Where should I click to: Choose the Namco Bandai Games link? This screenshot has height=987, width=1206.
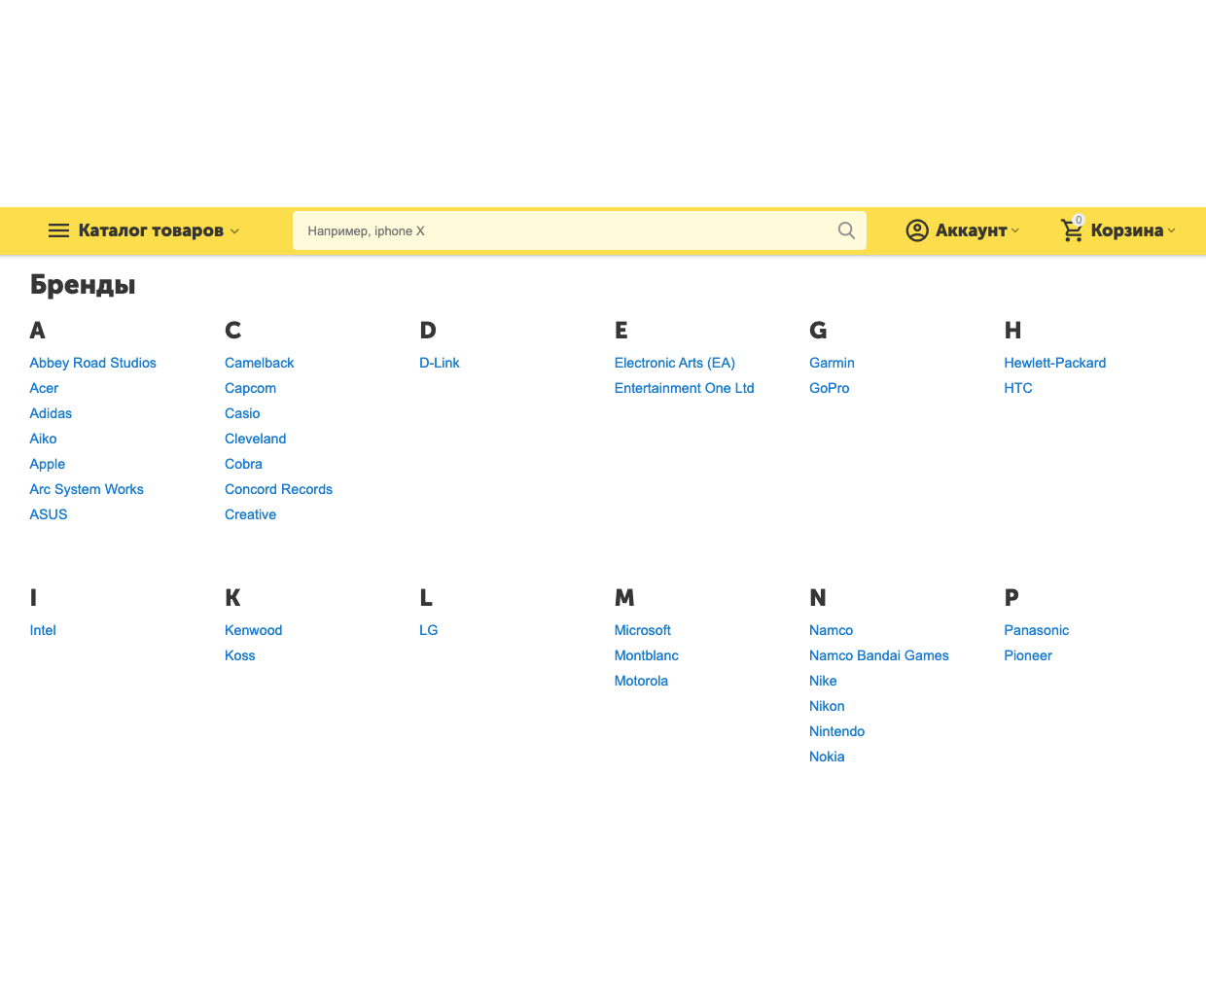tap(879, 655)
